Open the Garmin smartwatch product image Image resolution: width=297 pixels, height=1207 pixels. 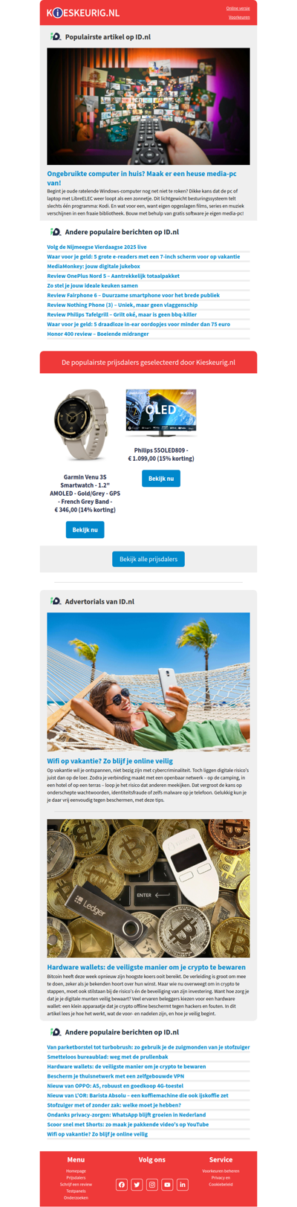pyautogui.click(x=85, y=426)
